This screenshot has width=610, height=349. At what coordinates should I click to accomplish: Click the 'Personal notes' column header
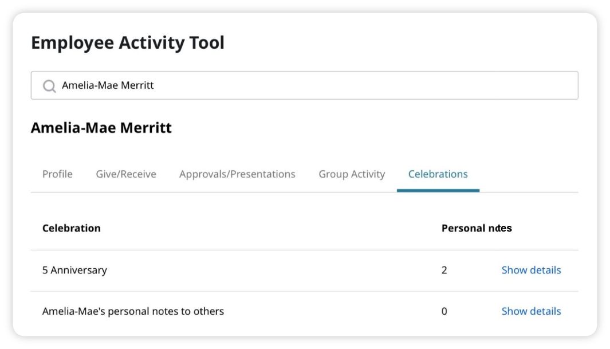point(477,228)
